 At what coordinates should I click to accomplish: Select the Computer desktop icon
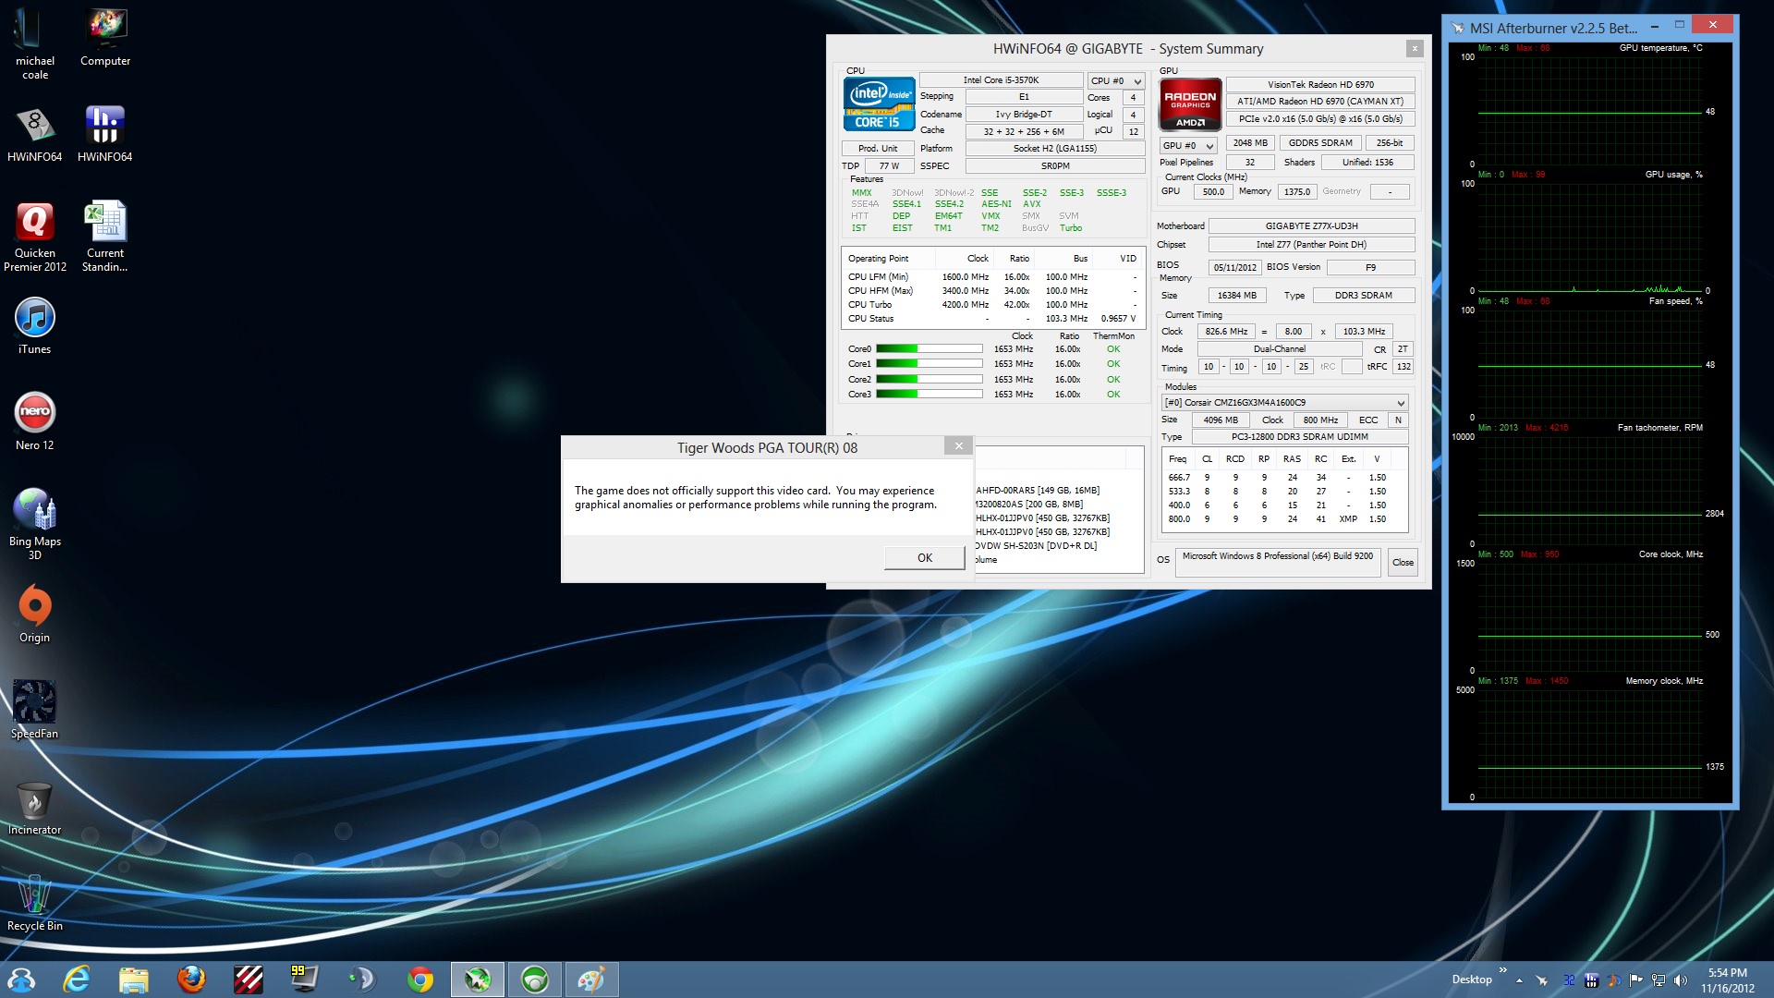[x=105, y=37]
